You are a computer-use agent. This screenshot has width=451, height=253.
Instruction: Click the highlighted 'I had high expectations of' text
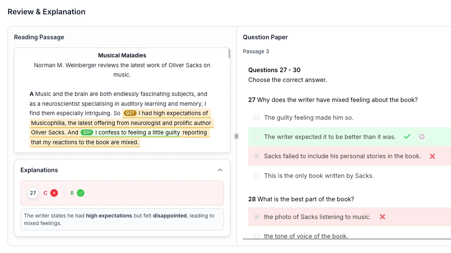173,113
